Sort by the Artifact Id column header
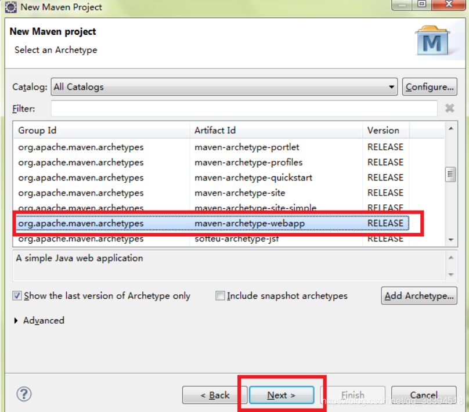469x412 pixels. pyautogui.click(x=276, y=131)
